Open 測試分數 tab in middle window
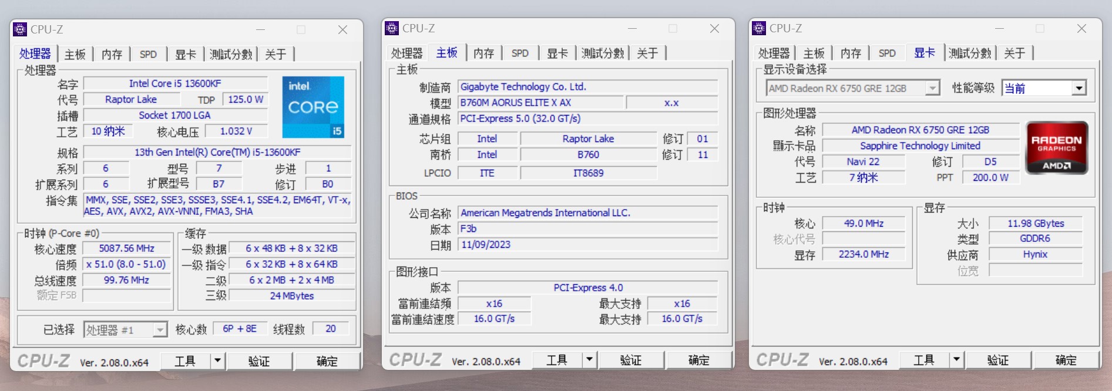The width and height of the screenshot is (1112, 391). 603,53
